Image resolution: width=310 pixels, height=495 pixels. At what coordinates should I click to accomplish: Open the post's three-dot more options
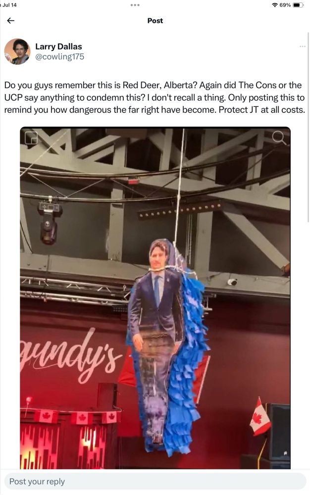[303, 47]
